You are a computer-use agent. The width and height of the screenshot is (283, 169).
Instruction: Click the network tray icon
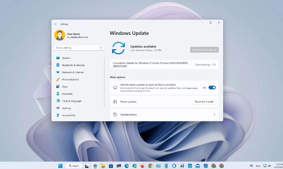(265, 166)
